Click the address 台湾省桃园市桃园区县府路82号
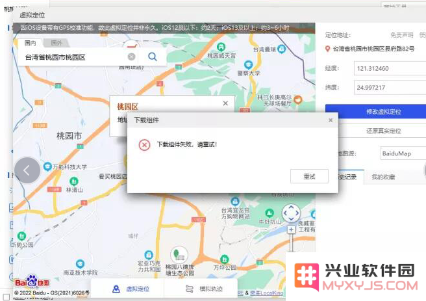426x301 pixels. (x=373, y=49)
